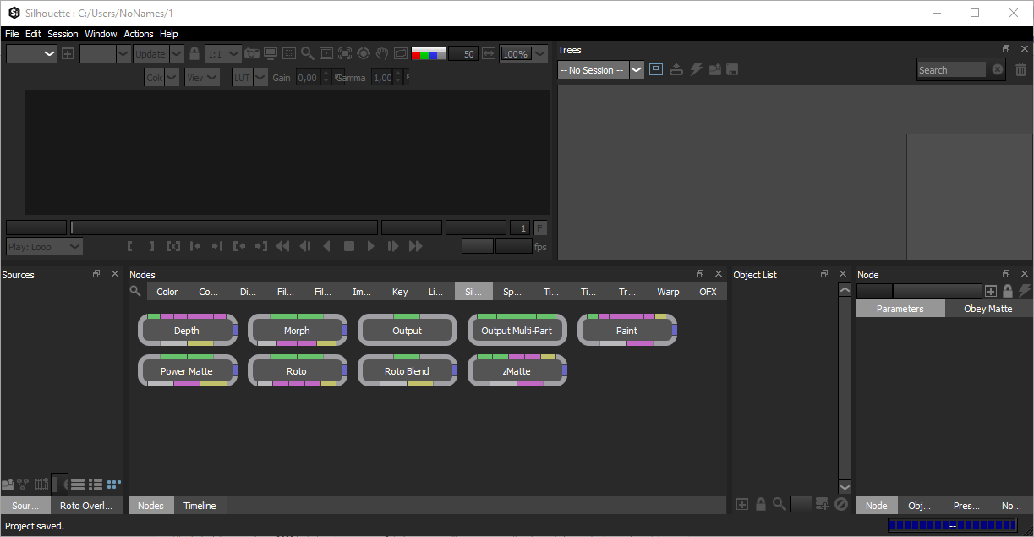Image resolution: width=1034 pixels, height=537 pixels.
Task: Click the Play backward button
Action: tap(327, 246)
